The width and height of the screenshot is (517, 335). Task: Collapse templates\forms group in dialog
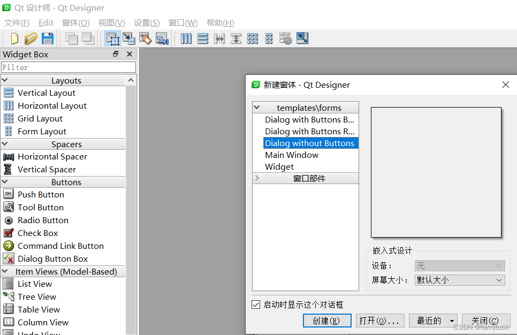257,108
